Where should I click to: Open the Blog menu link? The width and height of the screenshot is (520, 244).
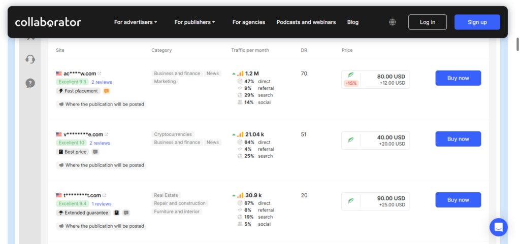(x=353, y=22)
